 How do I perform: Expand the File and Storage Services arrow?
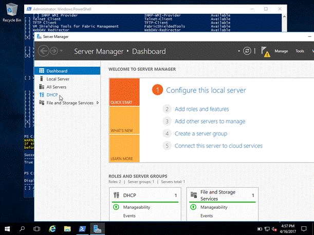tap(98, 103)
